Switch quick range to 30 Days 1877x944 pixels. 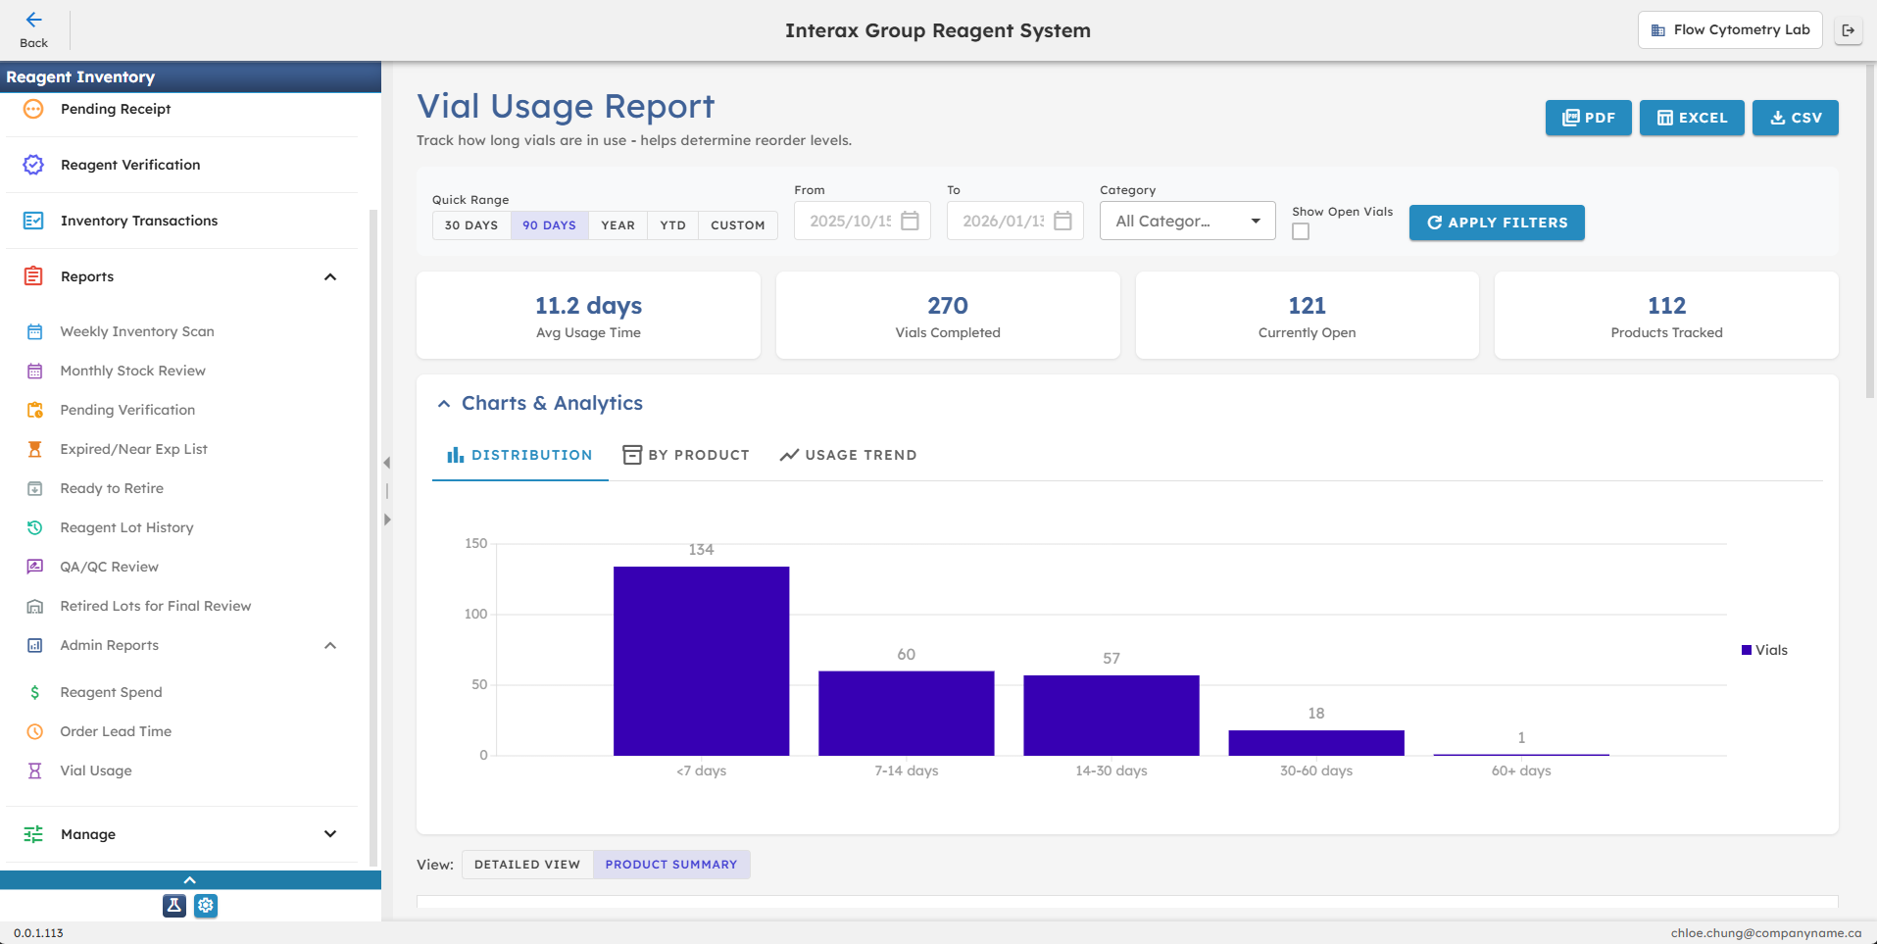click(470, 224)
